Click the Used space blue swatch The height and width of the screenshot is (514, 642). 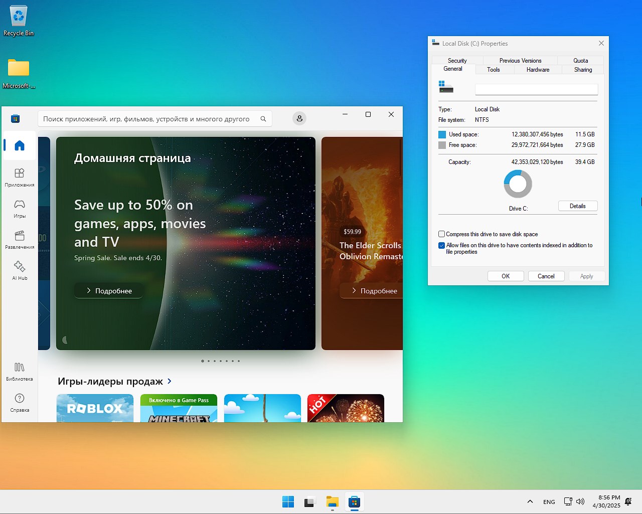(x=442, y=134)
